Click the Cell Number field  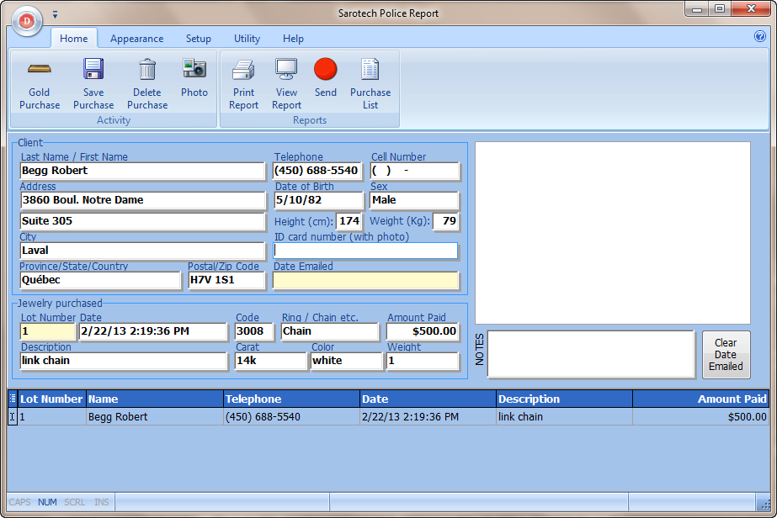coord(415,171)
